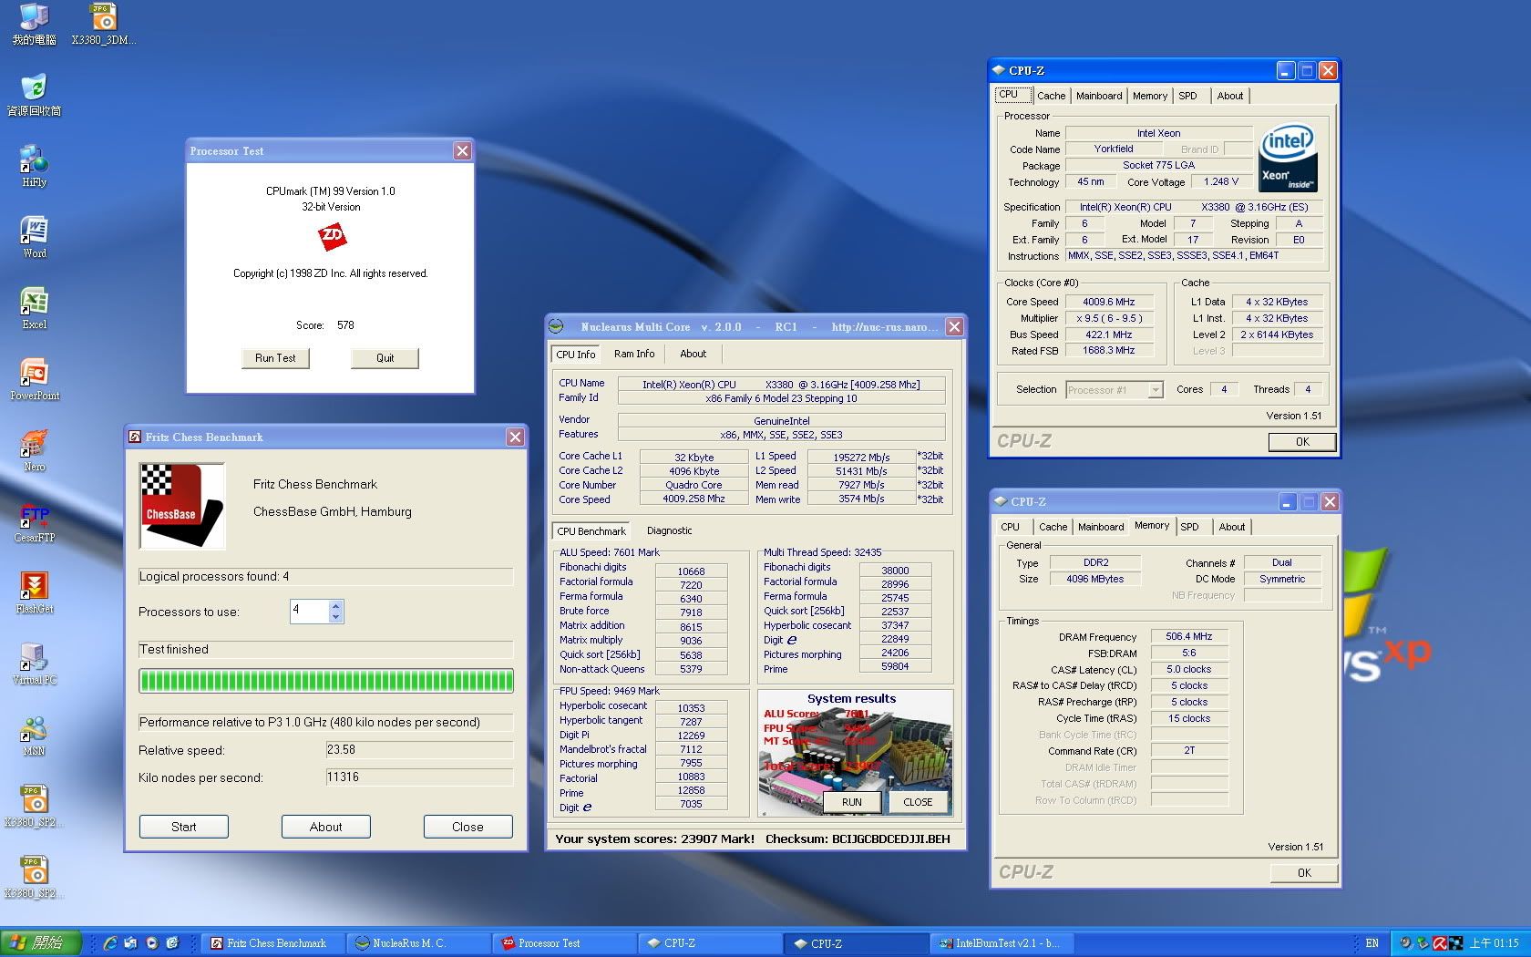
Task: Click Close button in Fritz Chess Benchmark
Action: (468, 827)
